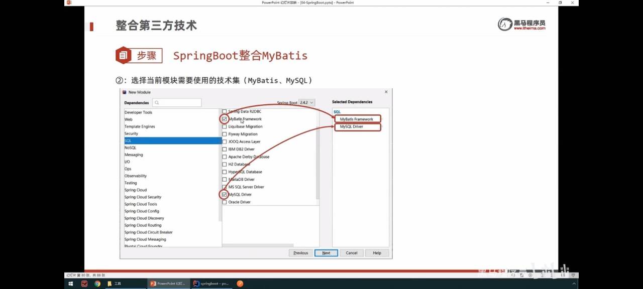
Task: Choose the Spring Cloud Routing category
Action: tap(143, 225)
